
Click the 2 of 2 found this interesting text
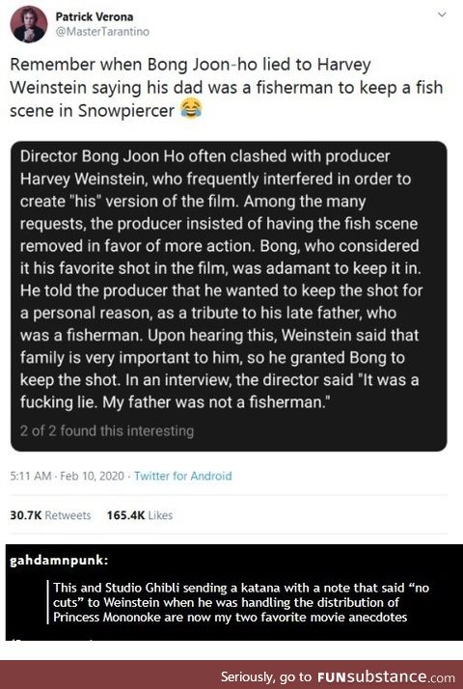(107, 430)
